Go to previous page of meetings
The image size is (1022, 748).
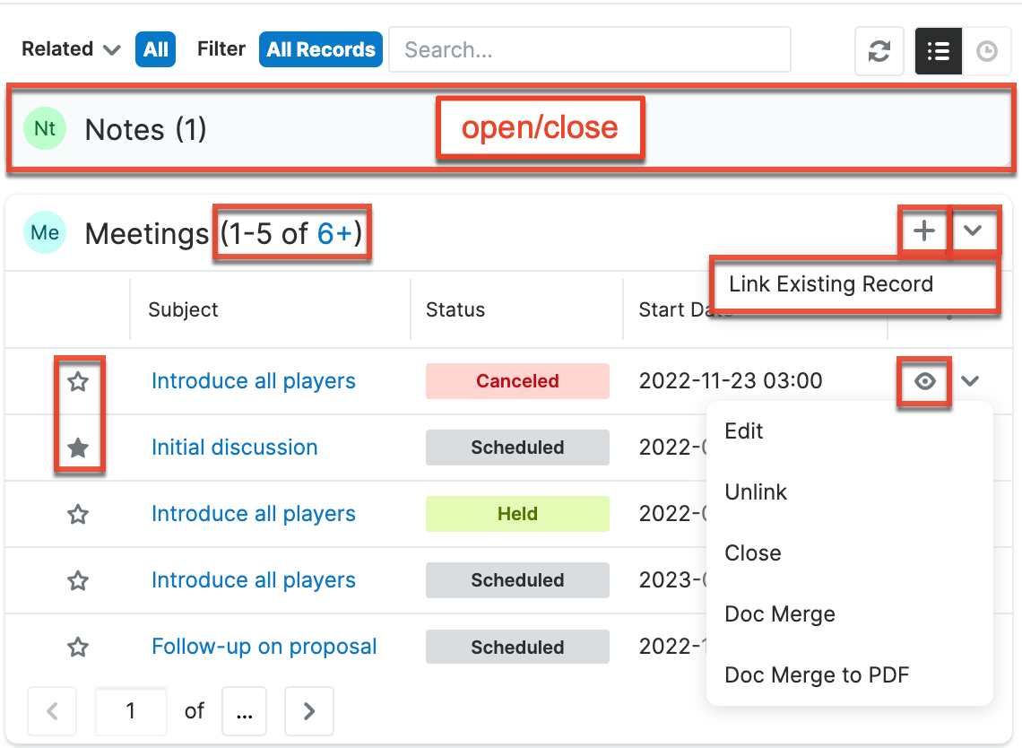point(52,711)
